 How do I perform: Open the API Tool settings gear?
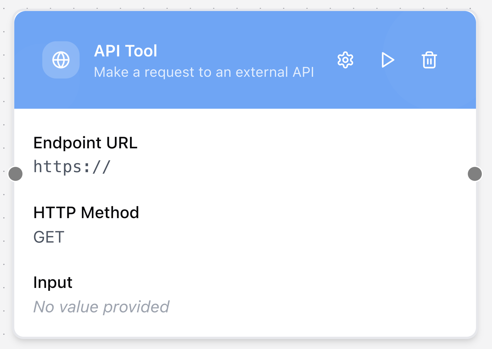[x=345, y=60]
